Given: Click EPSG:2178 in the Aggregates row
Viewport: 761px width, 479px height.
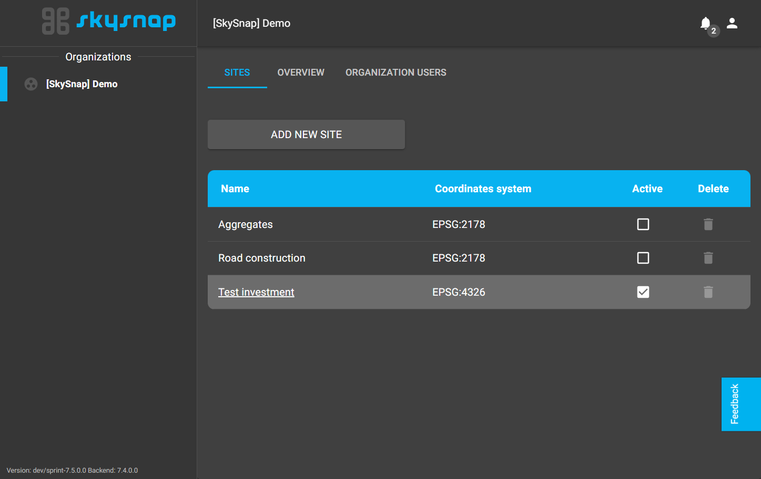Looking at the screenshot, I should 459,224.
